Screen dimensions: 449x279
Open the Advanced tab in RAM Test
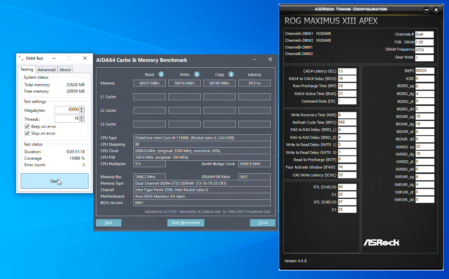tap(46, 70)
